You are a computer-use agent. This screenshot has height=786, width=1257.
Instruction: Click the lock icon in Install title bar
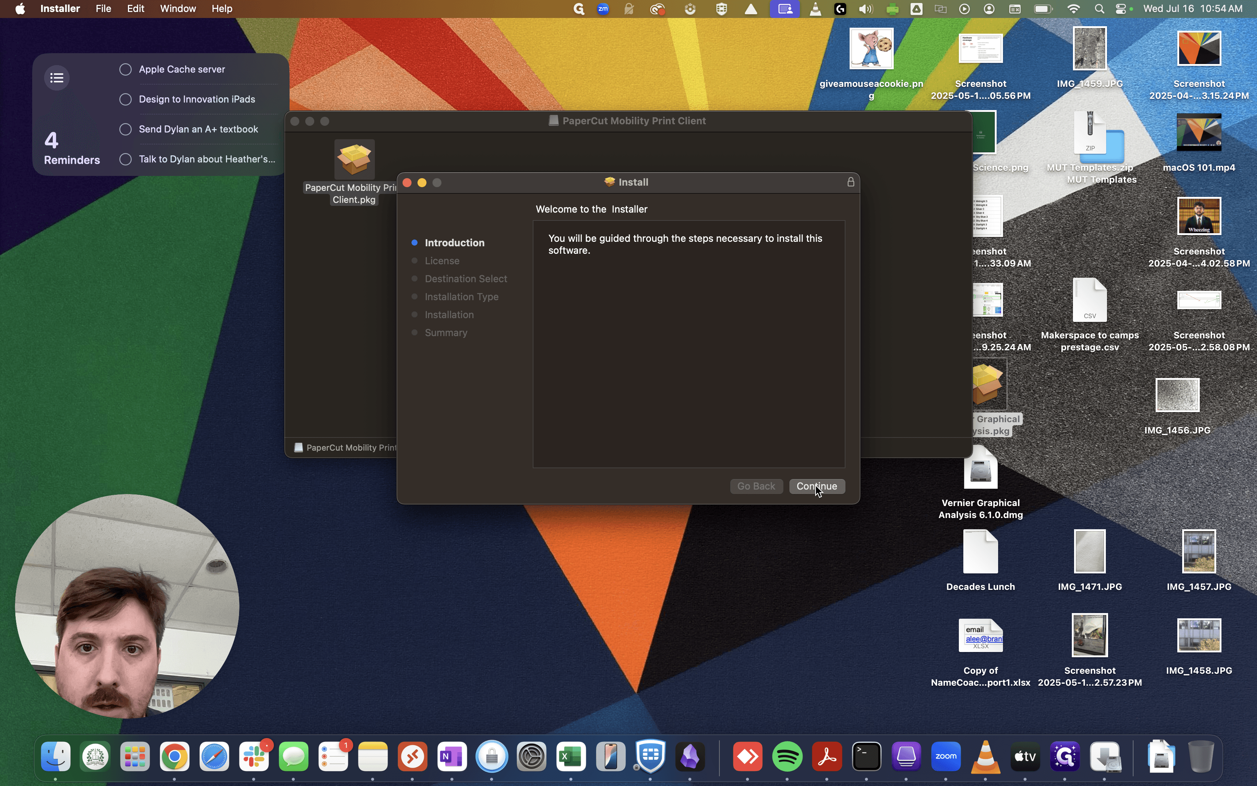click(851, 182)
